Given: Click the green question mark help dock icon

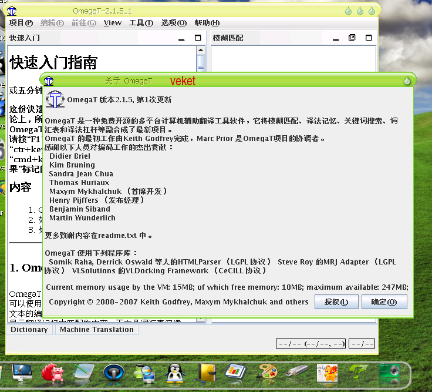Looking at the screenshot, I should pyautogui.click(x=358, y=372).
